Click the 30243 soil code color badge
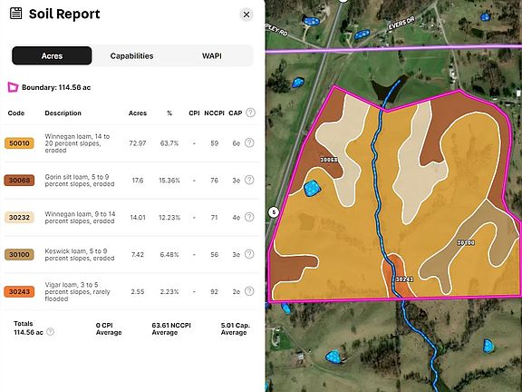522x392 pixels. (x=19, y=291)
